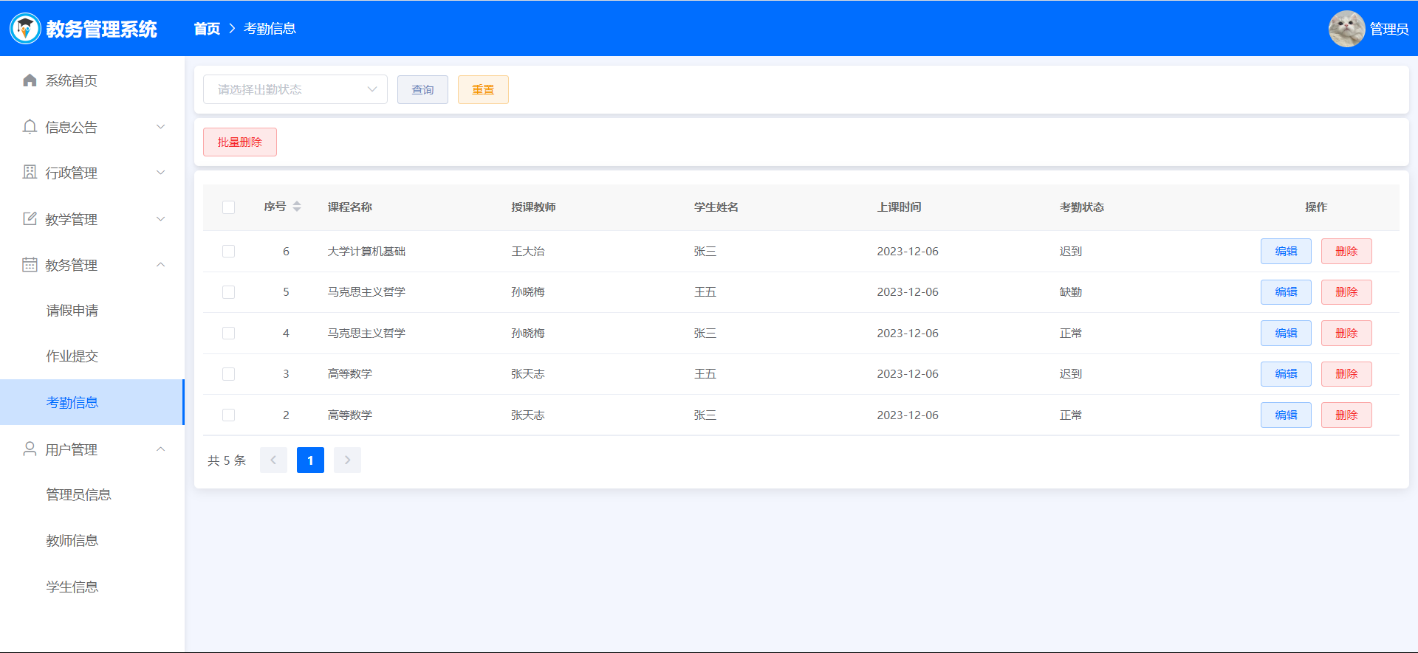This screenshot has height=653, width=1418.
Task: Expand the 教学管理 menu chevron
Action: point(161,219)
